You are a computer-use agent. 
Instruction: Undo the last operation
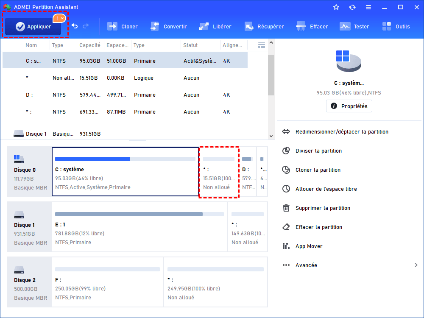[x=75, y=26]
